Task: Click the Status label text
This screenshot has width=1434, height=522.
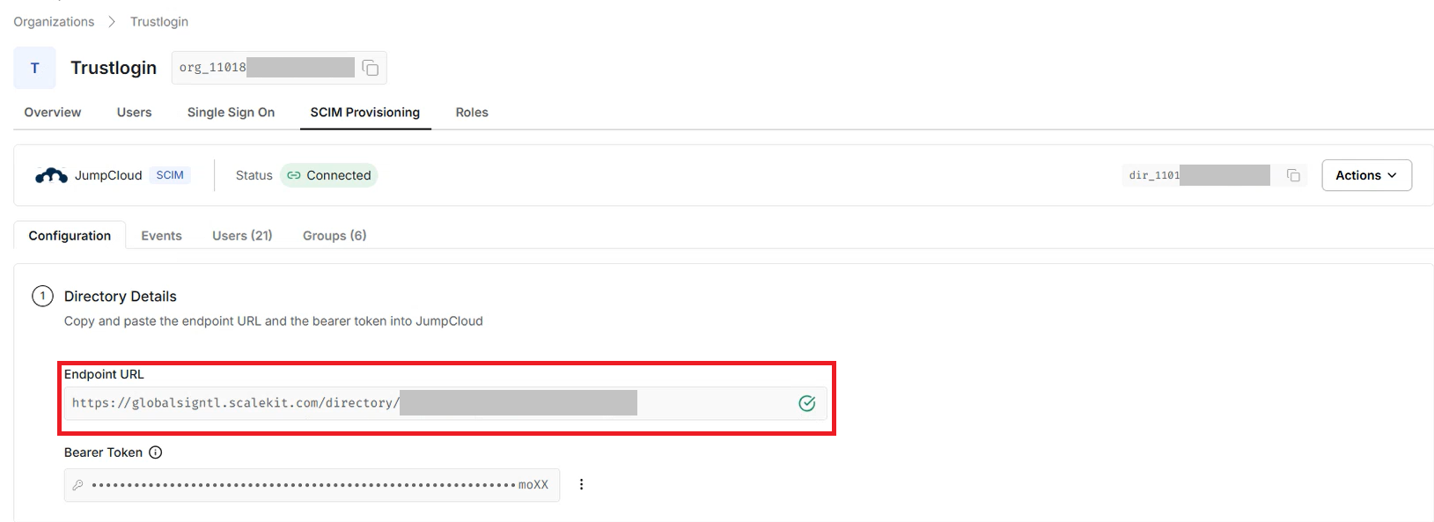Action: click(254, 175)
